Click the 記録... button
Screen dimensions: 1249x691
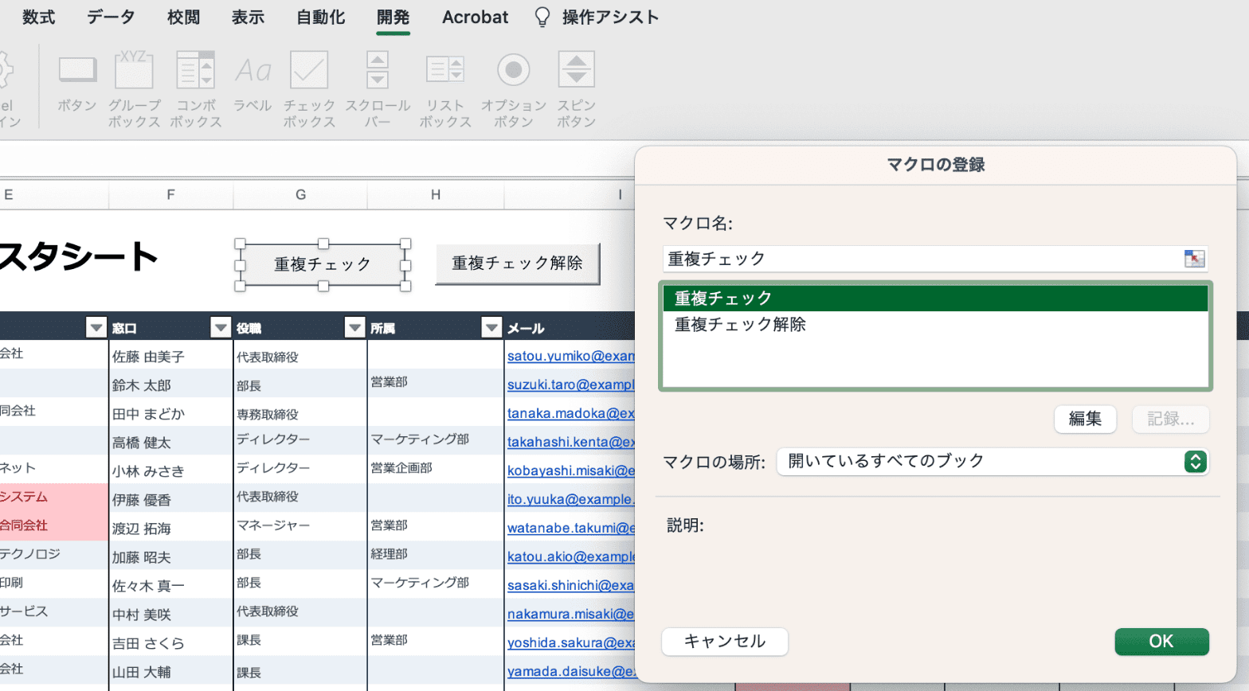pyautogui.click(x=1170, y=419)
